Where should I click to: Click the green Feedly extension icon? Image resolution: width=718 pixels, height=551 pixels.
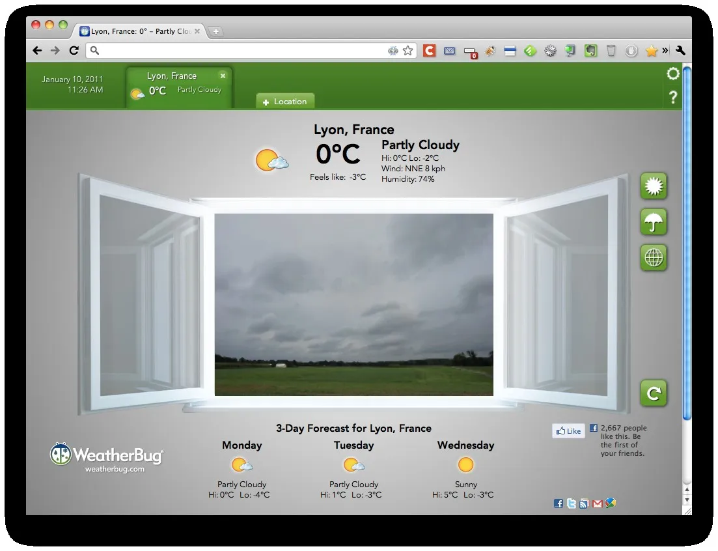coord(531,51)
